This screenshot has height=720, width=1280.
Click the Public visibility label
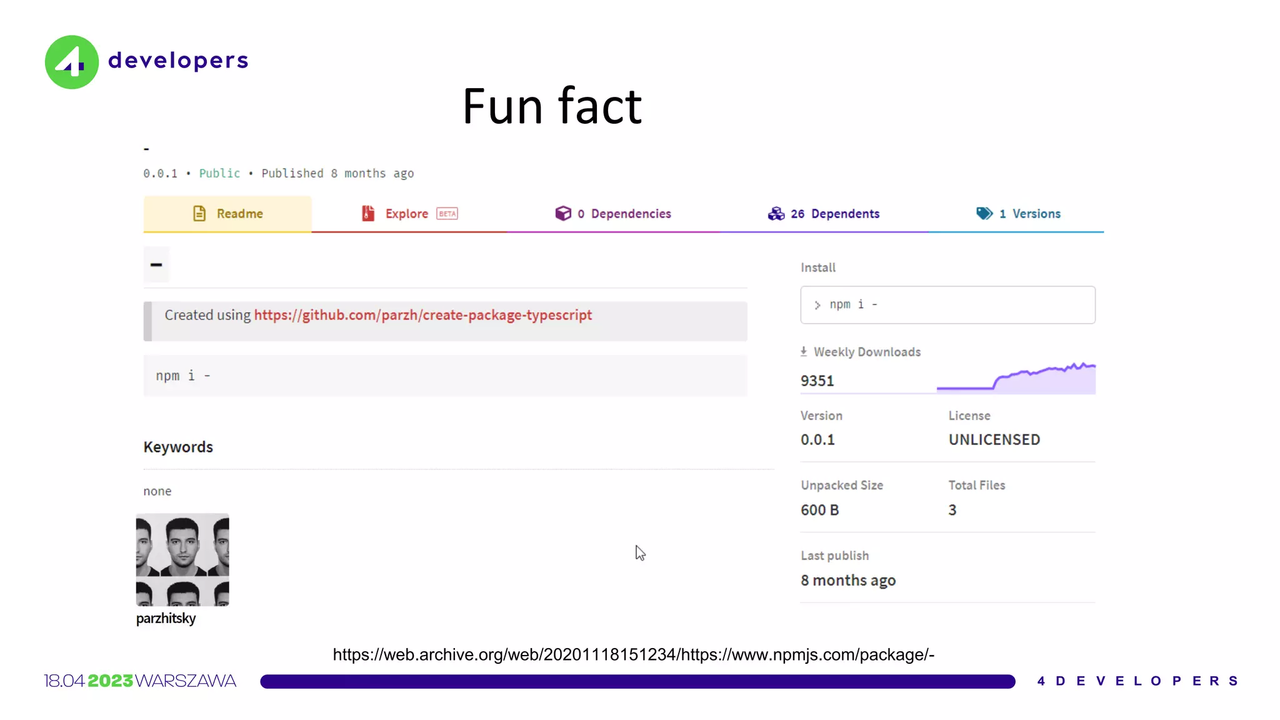point(219,173)
